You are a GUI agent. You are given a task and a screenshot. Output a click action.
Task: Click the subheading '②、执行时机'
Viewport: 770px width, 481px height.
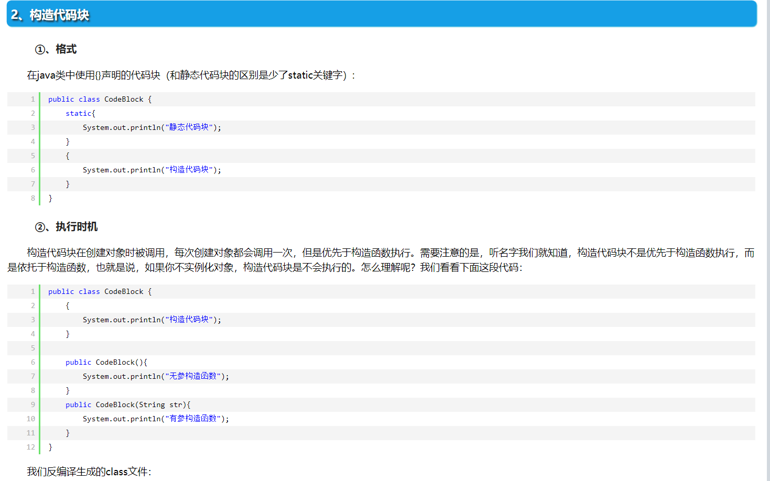click(x=66, y=227)
